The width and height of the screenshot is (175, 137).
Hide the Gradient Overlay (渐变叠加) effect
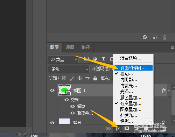click(x=72, y=113)
